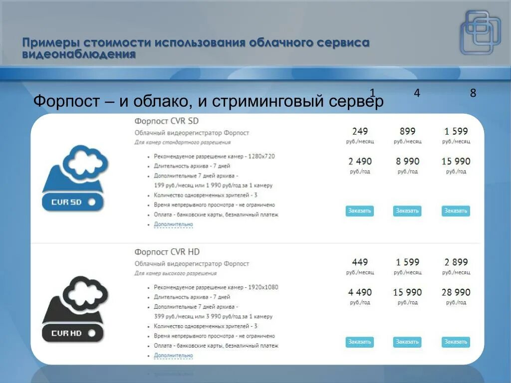The height and width of the screenshot is (383, 511).
Task: Click the CVR HD cloud recorder icon
Action: point(75,309)
